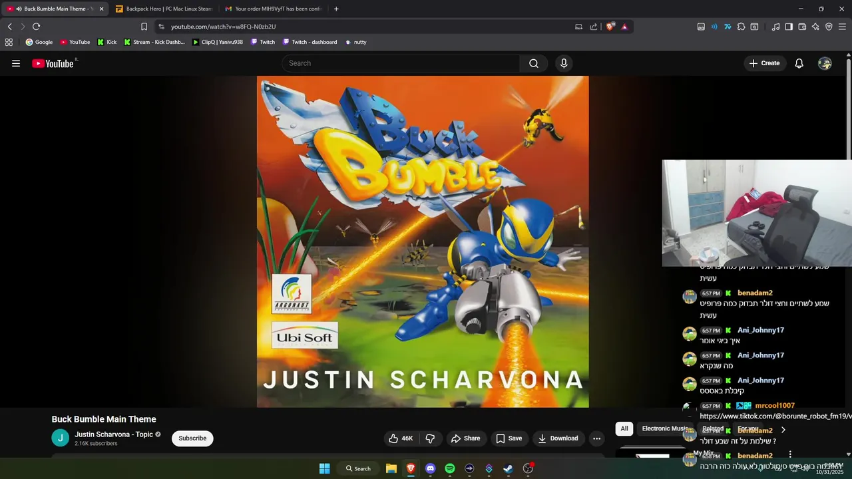Viewport: 852px width, 479px height.
Task: Select the Electronic Music filter chip
Action: (665, 428)
